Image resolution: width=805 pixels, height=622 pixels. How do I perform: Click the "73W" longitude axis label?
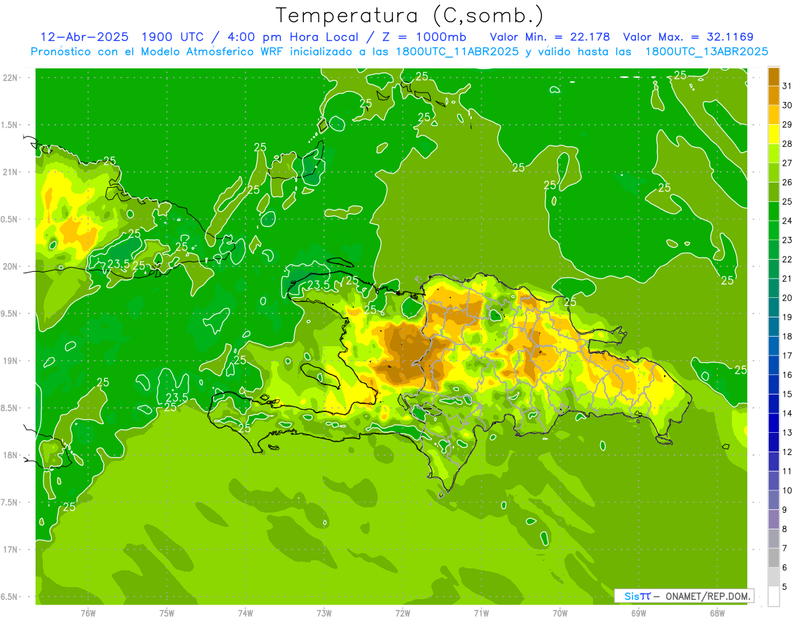[x=324, y=613]
